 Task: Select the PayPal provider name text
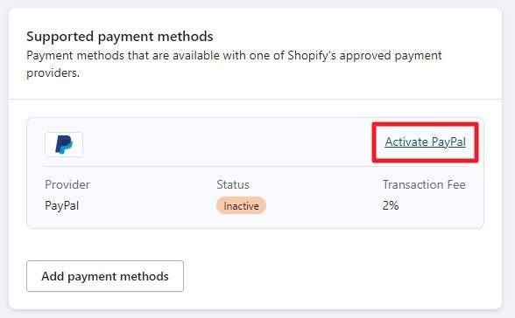click(x=61, y=205)
